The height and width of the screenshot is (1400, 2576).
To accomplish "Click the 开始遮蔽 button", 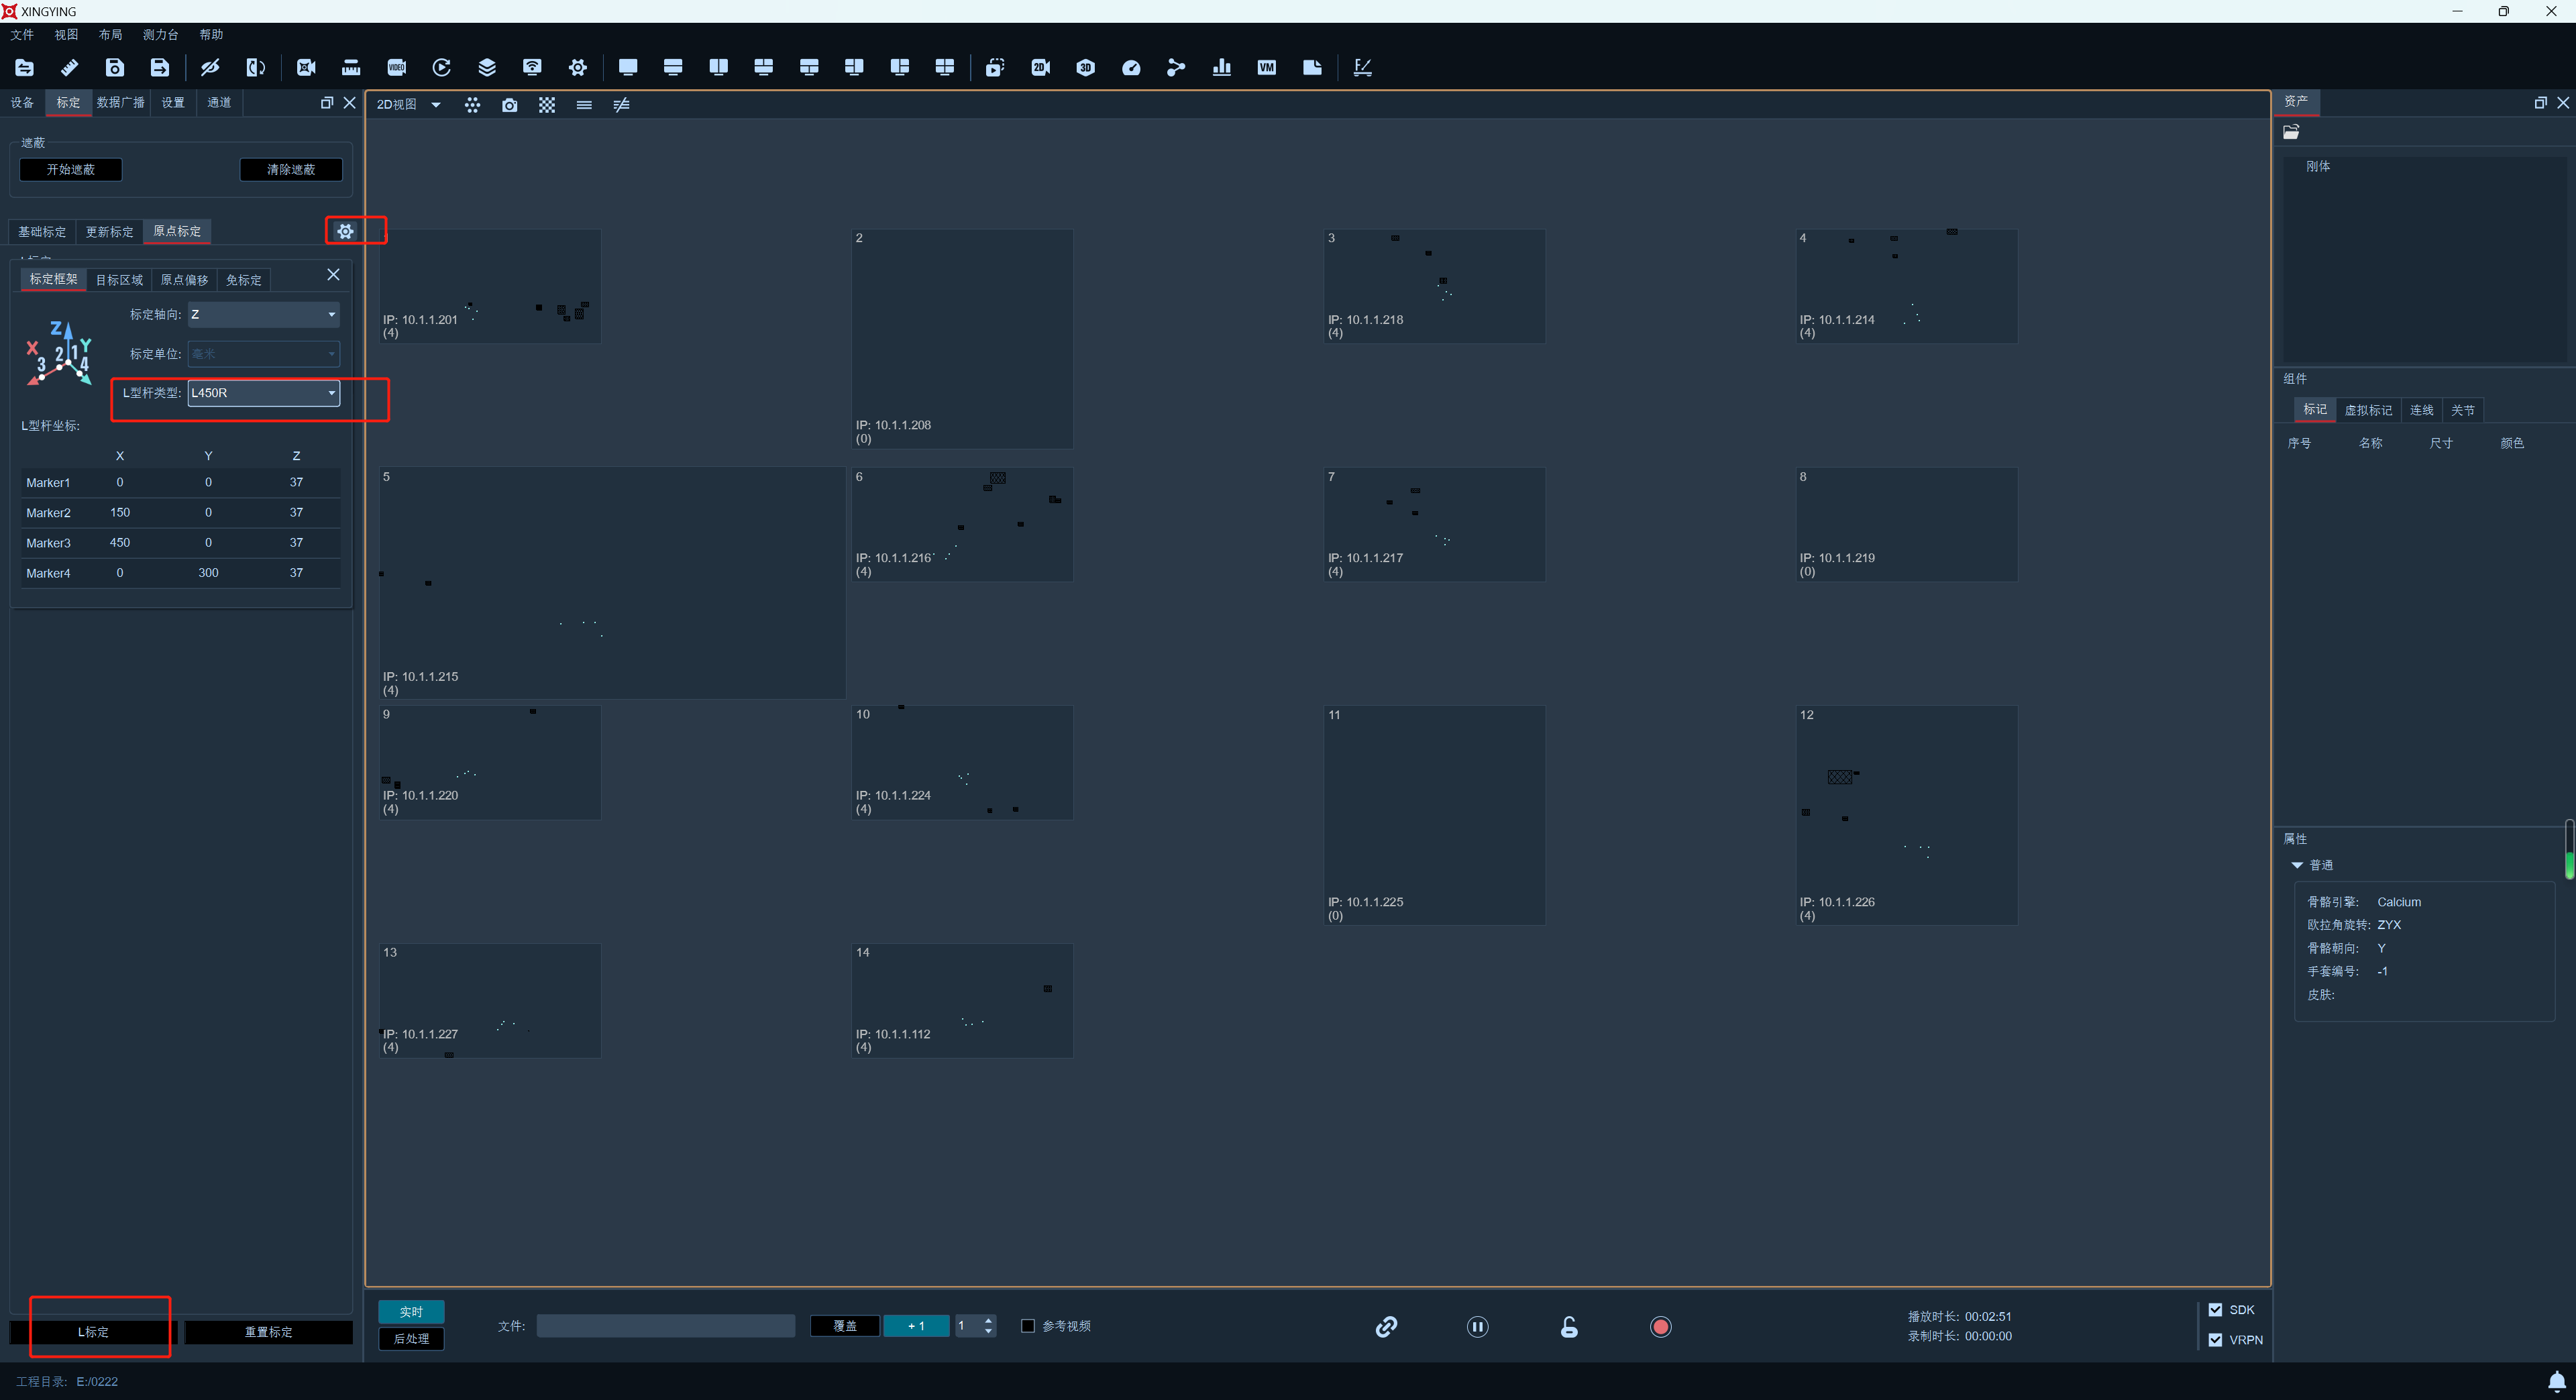I will tap(70, 169).
